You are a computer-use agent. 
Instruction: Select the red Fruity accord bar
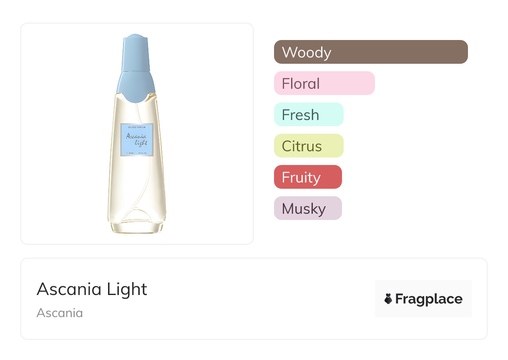tap(307, 177)
